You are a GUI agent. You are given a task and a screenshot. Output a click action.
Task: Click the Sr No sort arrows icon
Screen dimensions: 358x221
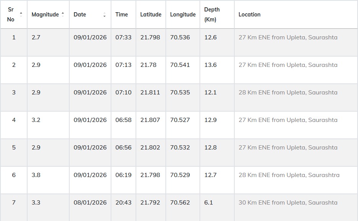(21, 15)
